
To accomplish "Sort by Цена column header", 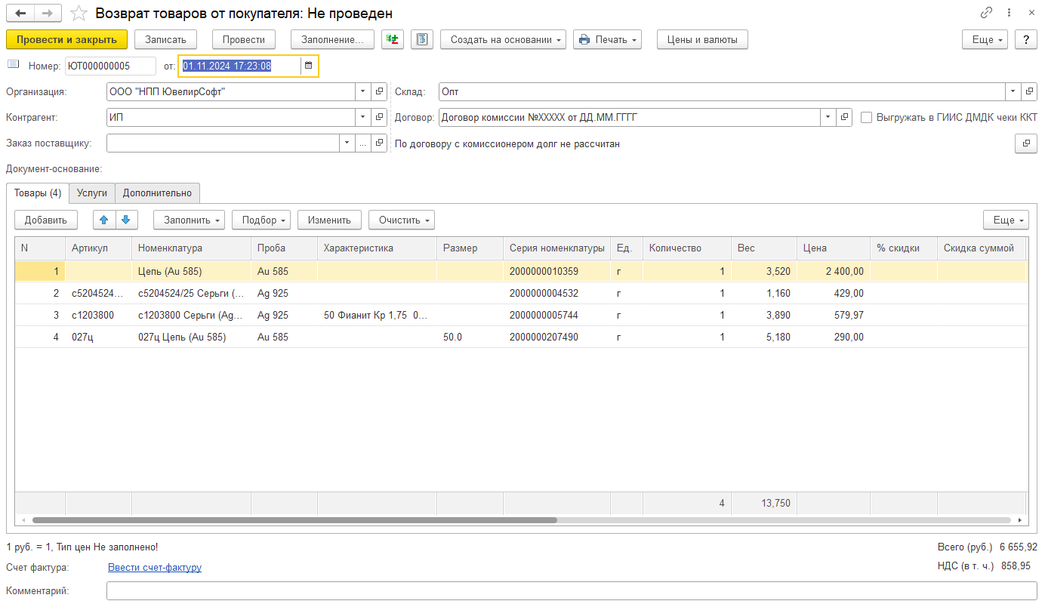I will click(x=834, y=248).
